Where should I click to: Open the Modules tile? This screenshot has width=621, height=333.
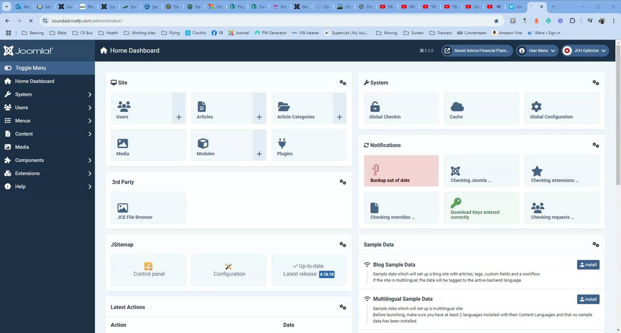[222, 145]
